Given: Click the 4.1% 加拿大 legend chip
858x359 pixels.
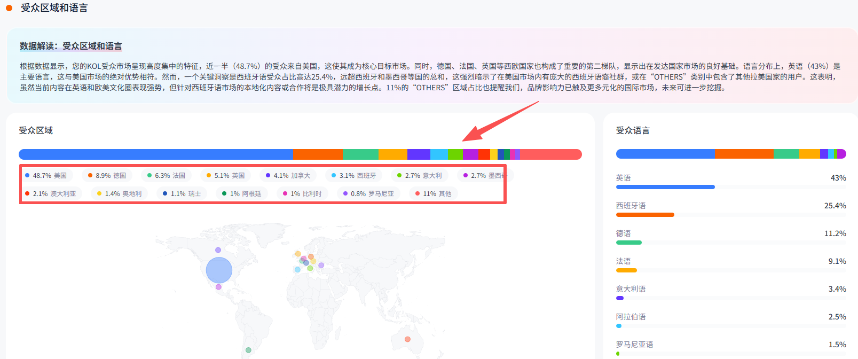Looking at the screenshot, I should [288, 175].
